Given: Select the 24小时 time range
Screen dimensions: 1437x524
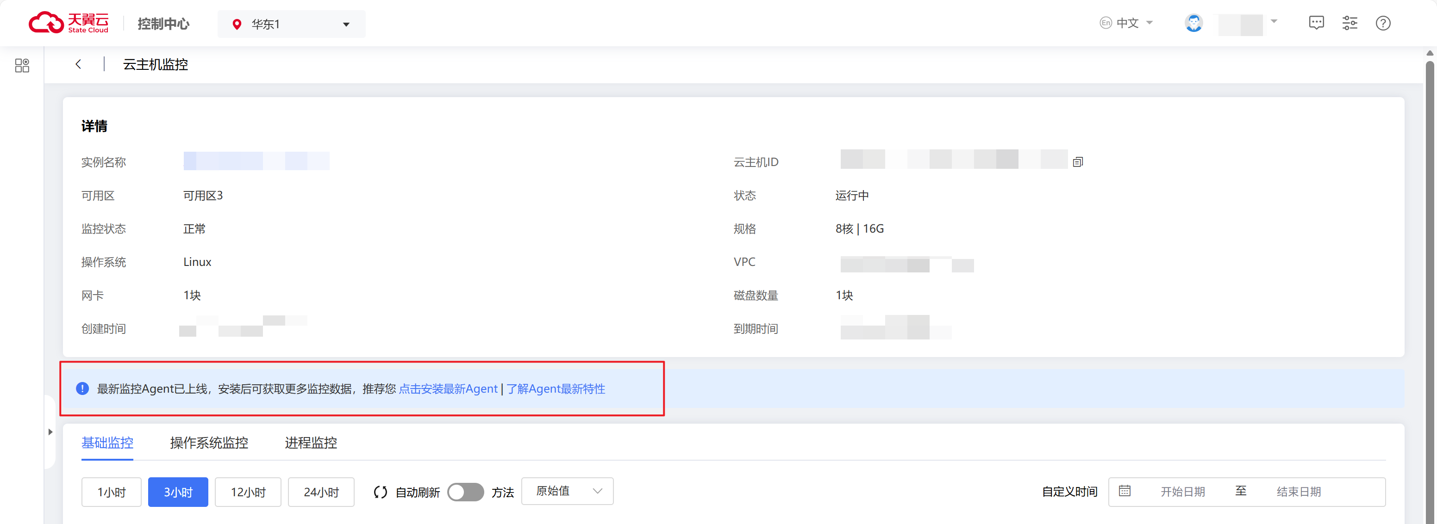Looking at the screenshot, I should tap(321, 492).
